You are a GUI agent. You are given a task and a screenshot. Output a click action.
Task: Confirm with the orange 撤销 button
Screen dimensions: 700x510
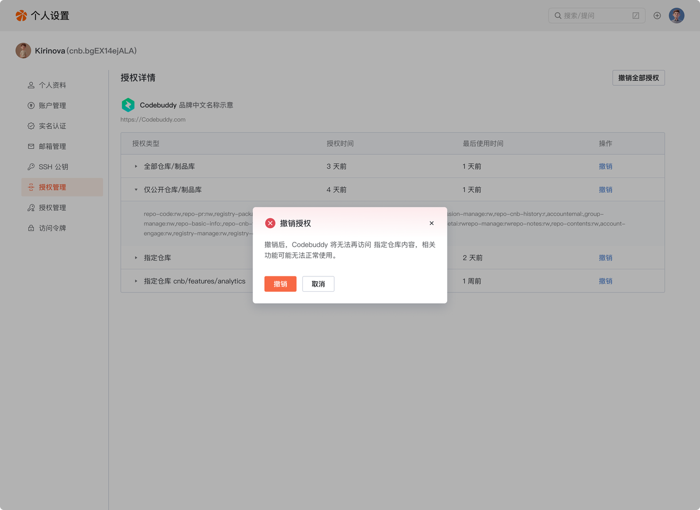tap(280, 284)
